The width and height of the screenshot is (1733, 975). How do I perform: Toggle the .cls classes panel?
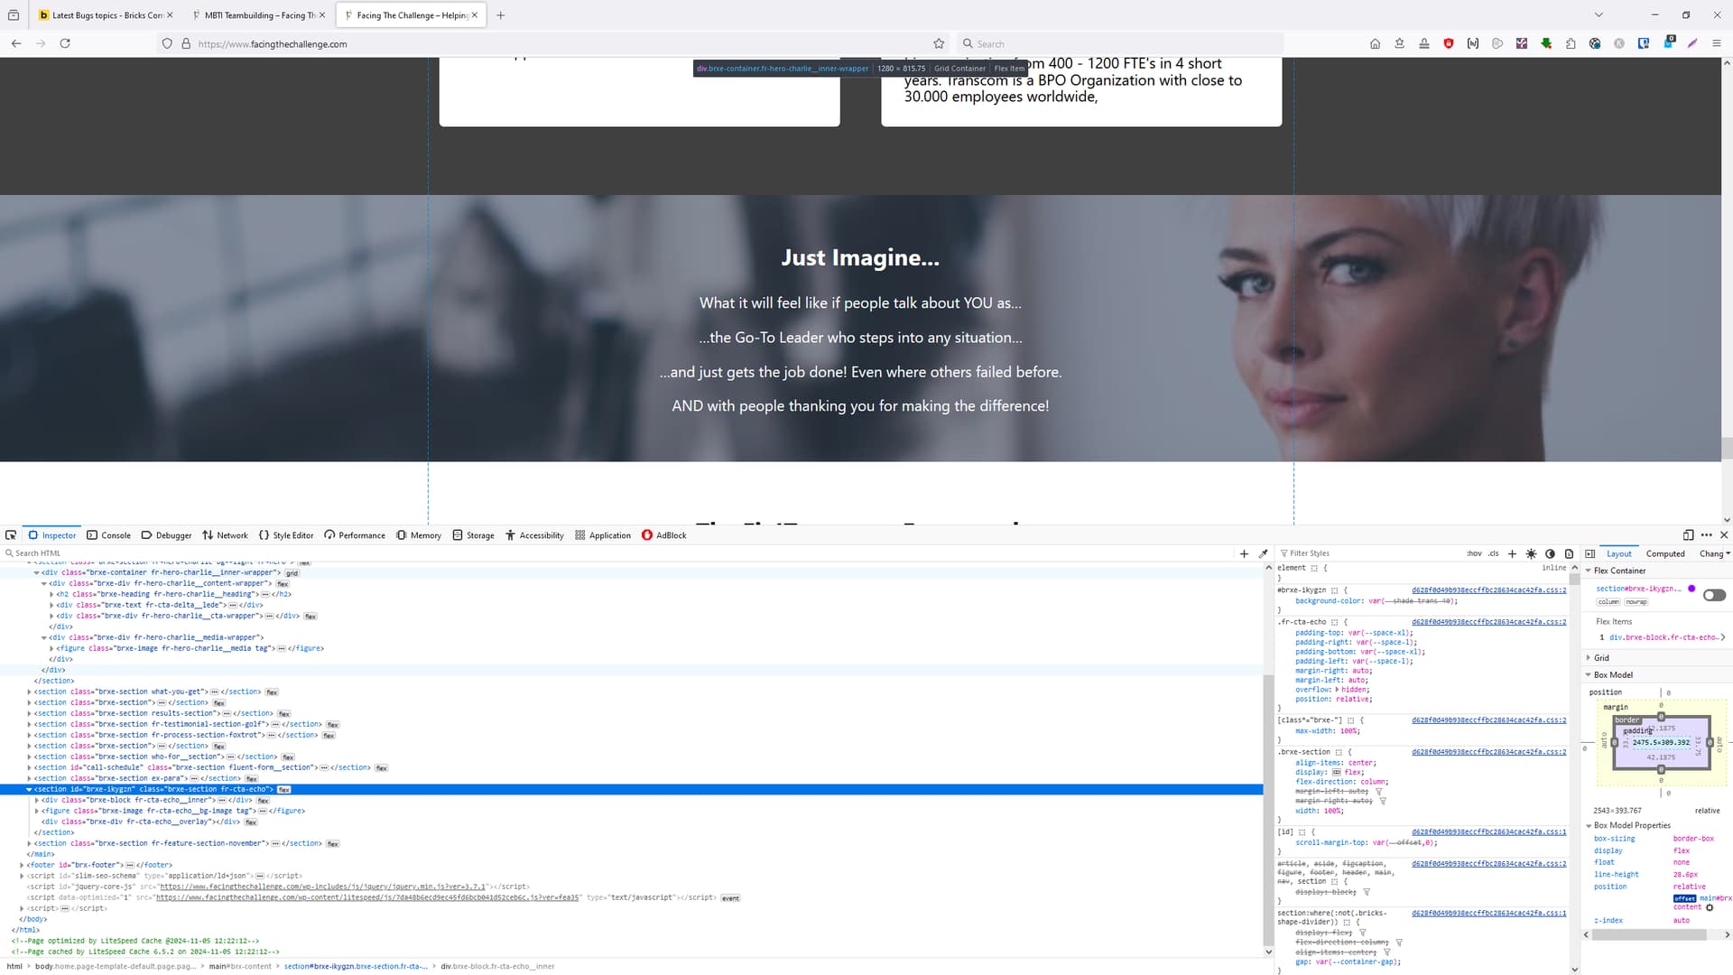click(x=1493, y=553)
